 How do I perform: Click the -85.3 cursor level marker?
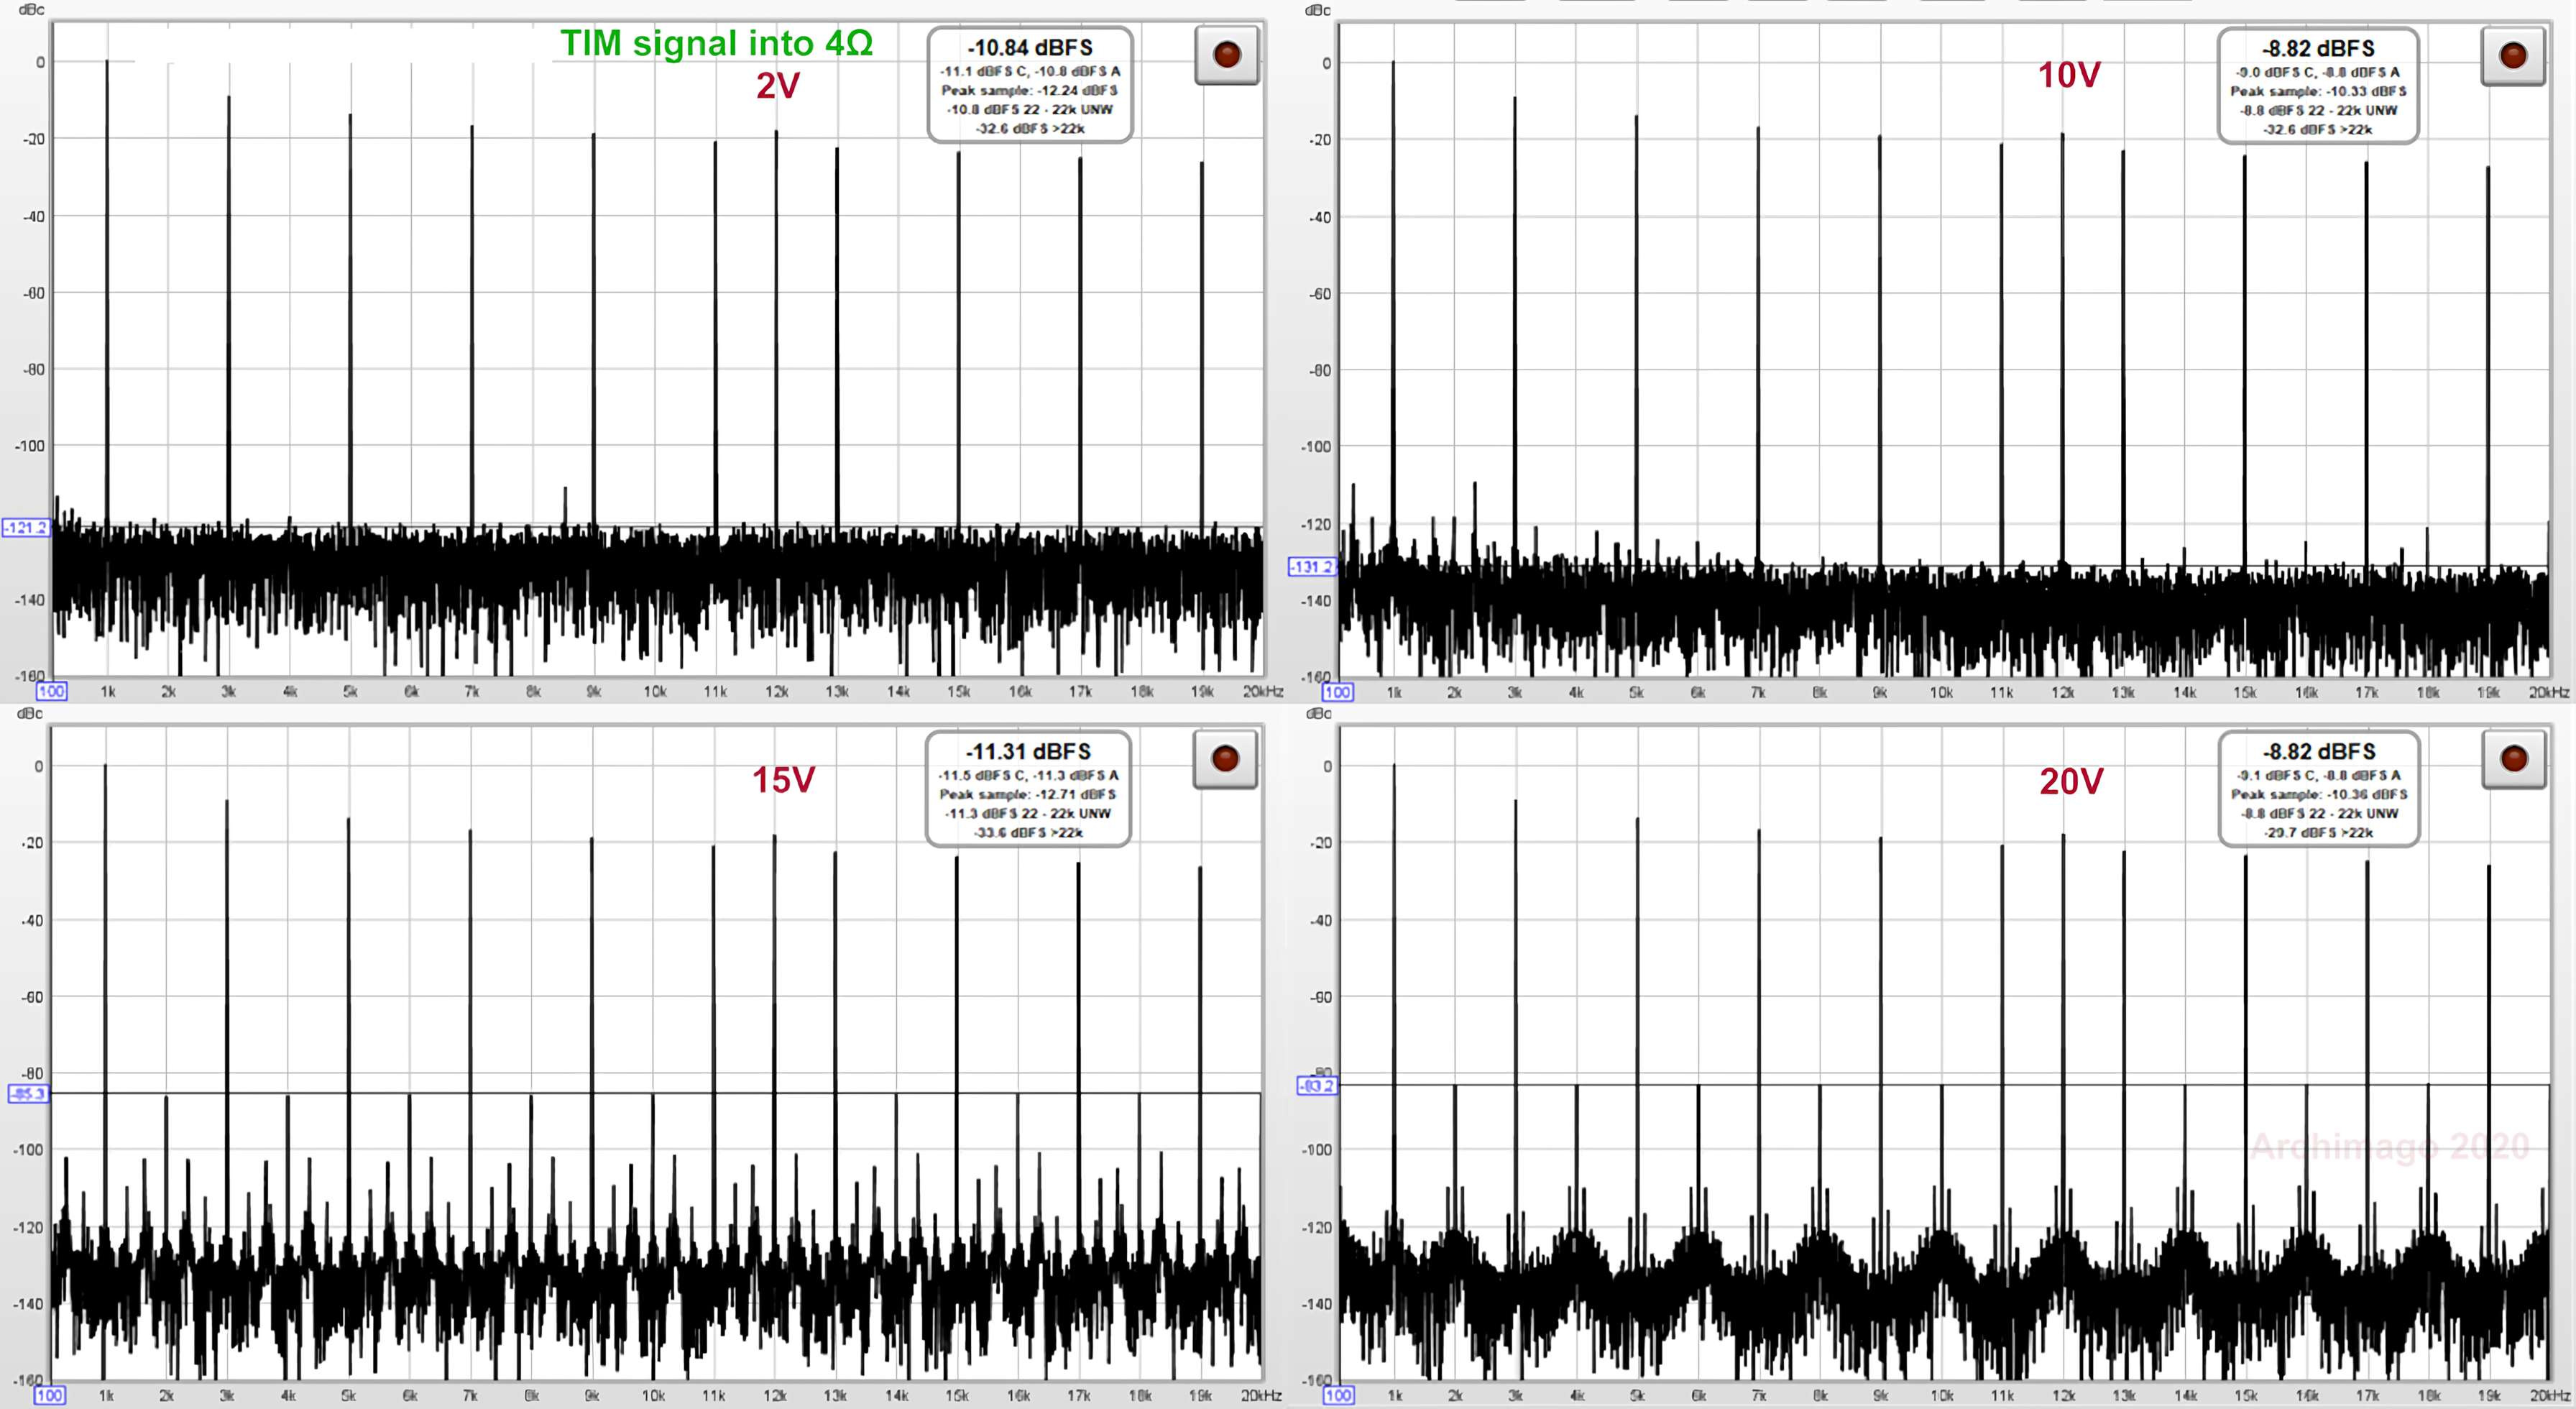tap(27, 1093)
